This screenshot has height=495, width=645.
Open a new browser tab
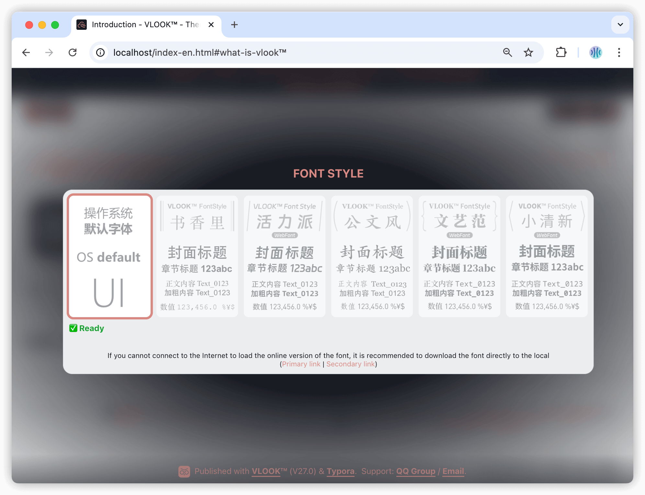[234, 25]
